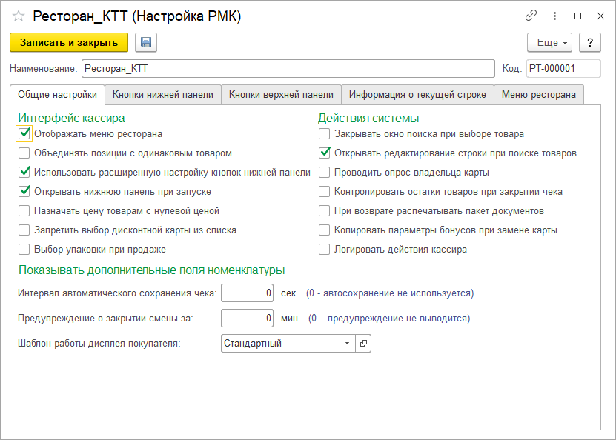Enable Логировать действия кассира
The height and width of the screenshot is (440, 616).
click(324, 249)
